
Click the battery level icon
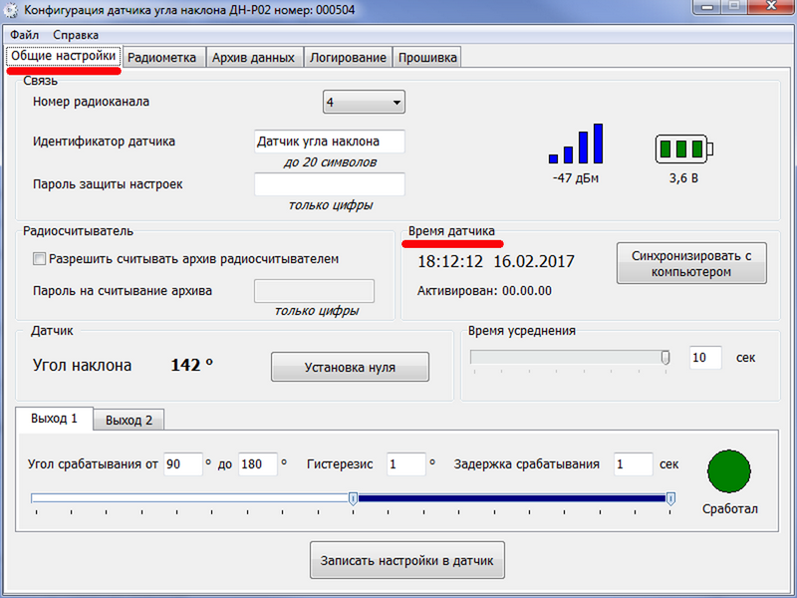point(684,149)
